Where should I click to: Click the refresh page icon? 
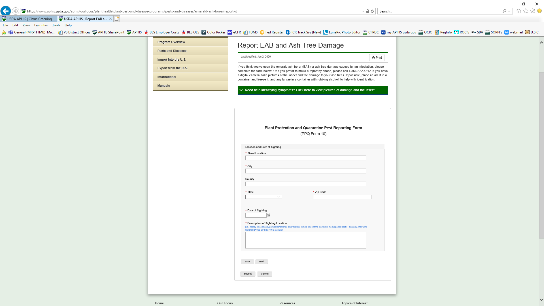click(372, 11)
